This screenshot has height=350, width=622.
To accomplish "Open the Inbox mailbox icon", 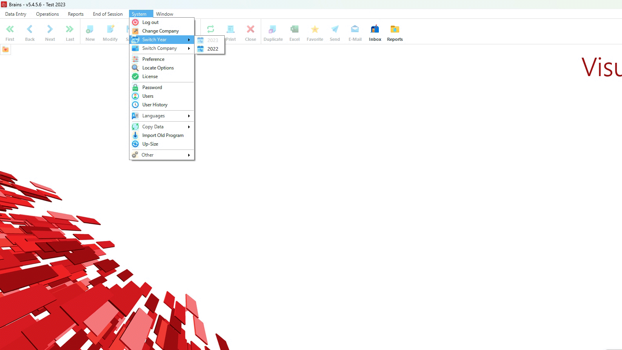I will coord(375,33).
